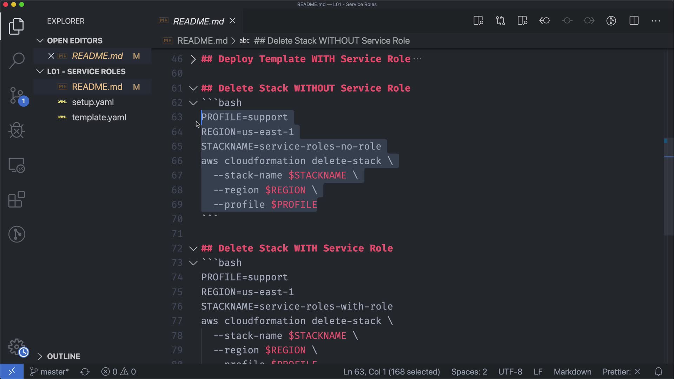Click the notifications bell in status bar

659,372
